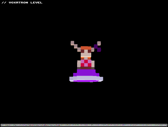This screenshot has width=168, height=127.
Task: Select the lavender skirt hem tier
Action: [86, 78]
